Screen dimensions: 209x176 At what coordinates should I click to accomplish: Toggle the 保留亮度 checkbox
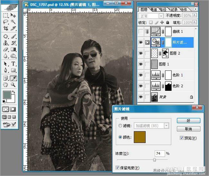[x=117, y=168]
